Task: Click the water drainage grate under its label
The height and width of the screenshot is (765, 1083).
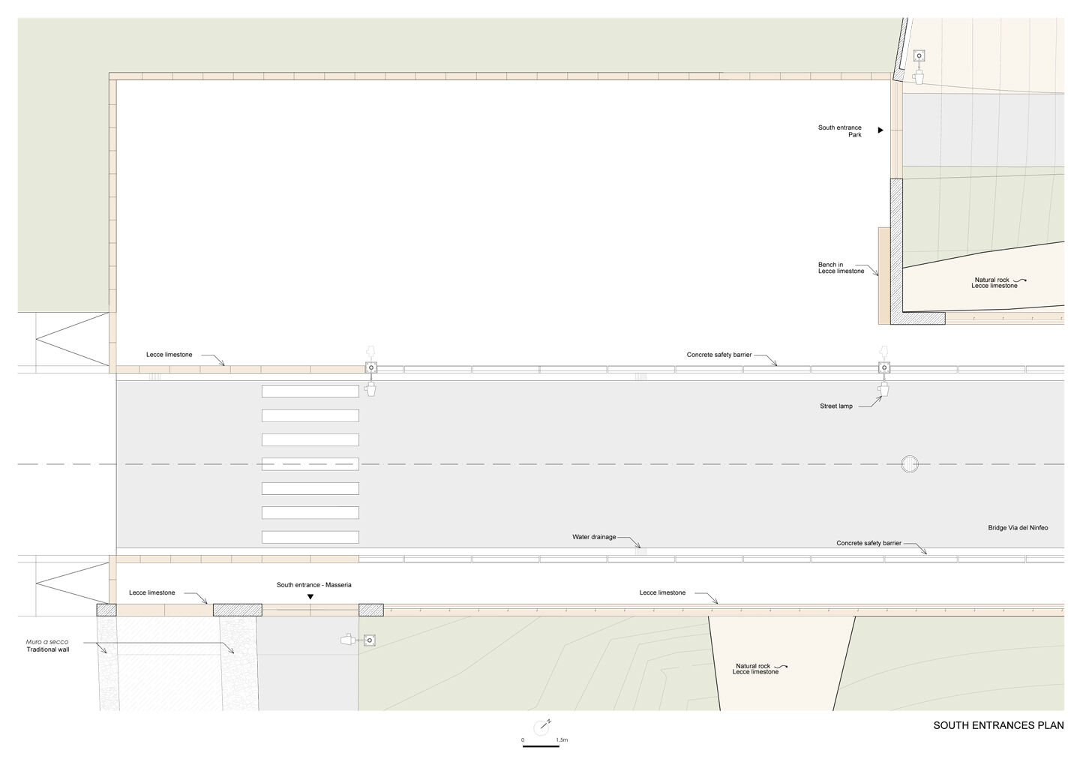Action: click(x=641, y=551)
